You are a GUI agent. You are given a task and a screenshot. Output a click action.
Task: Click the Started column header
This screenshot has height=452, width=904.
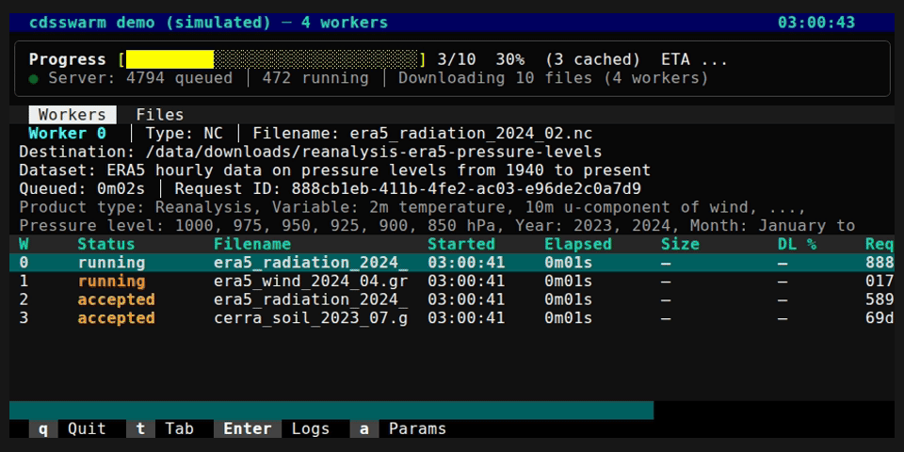tap(461, 244)
